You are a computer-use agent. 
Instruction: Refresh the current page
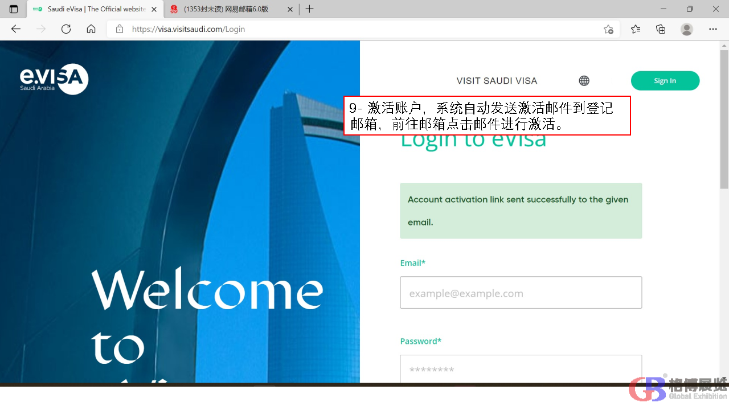66,29
